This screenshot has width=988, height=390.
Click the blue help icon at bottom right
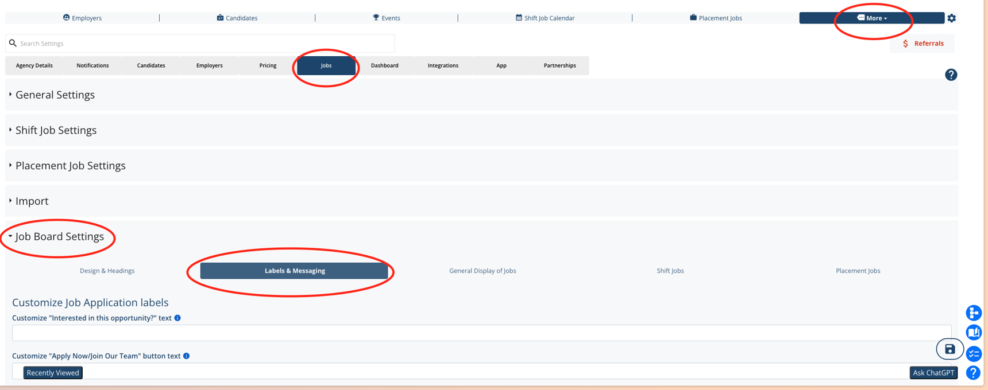[x=973, y=373]
